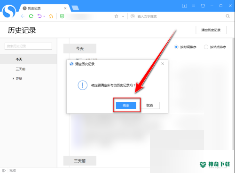Image resolution: width=235 pixels, height=173 pixels.
Task: Maximize the browser window
Action: 221,6
